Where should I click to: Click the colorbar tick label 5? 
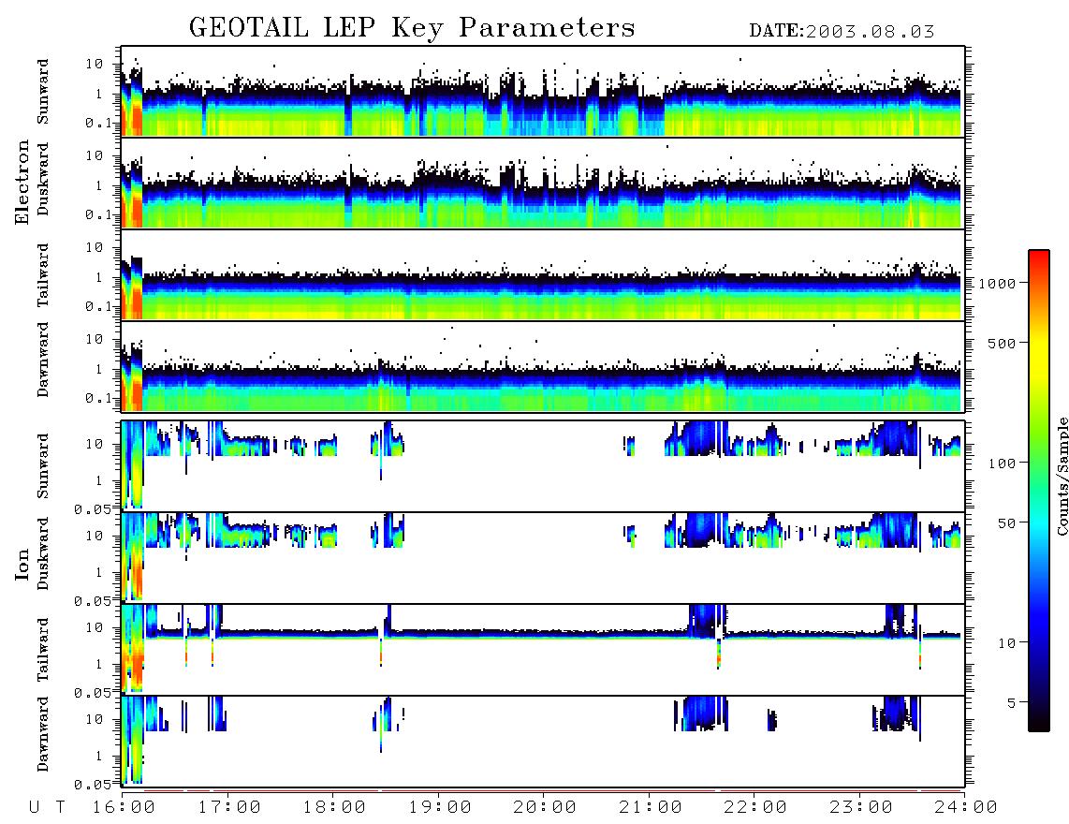click(1013, 703)
